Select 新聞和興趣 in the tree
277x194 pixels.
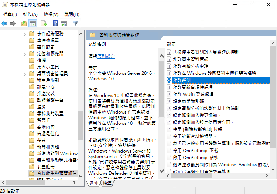pyautogui.click(x=48, y=147)
